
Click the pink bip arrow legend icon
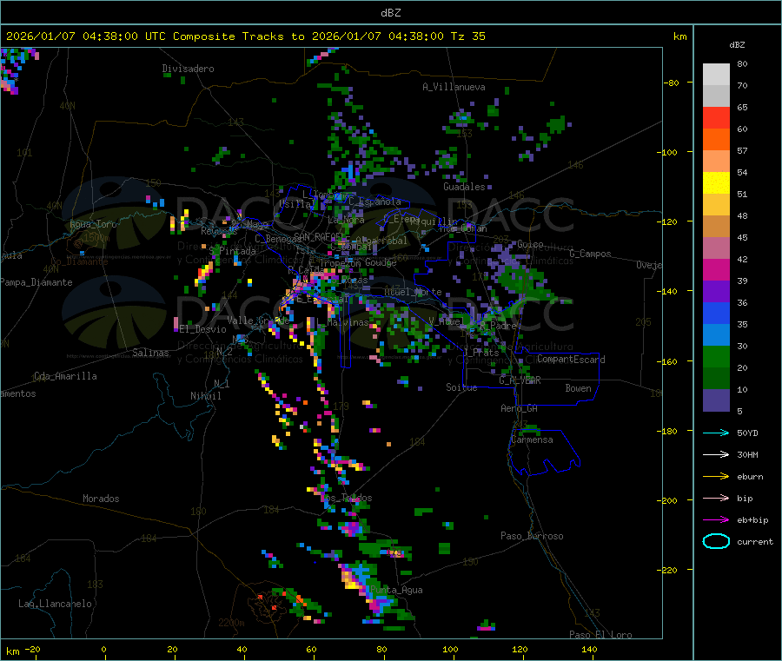pyautogui.click(x=716, y=498)
